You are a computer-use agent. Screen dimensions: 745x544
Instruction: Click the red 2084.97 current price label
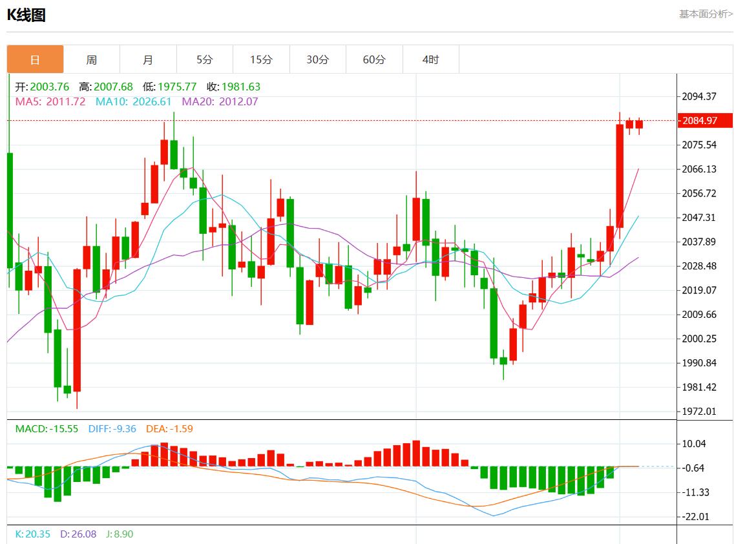(x=705, y=121)
